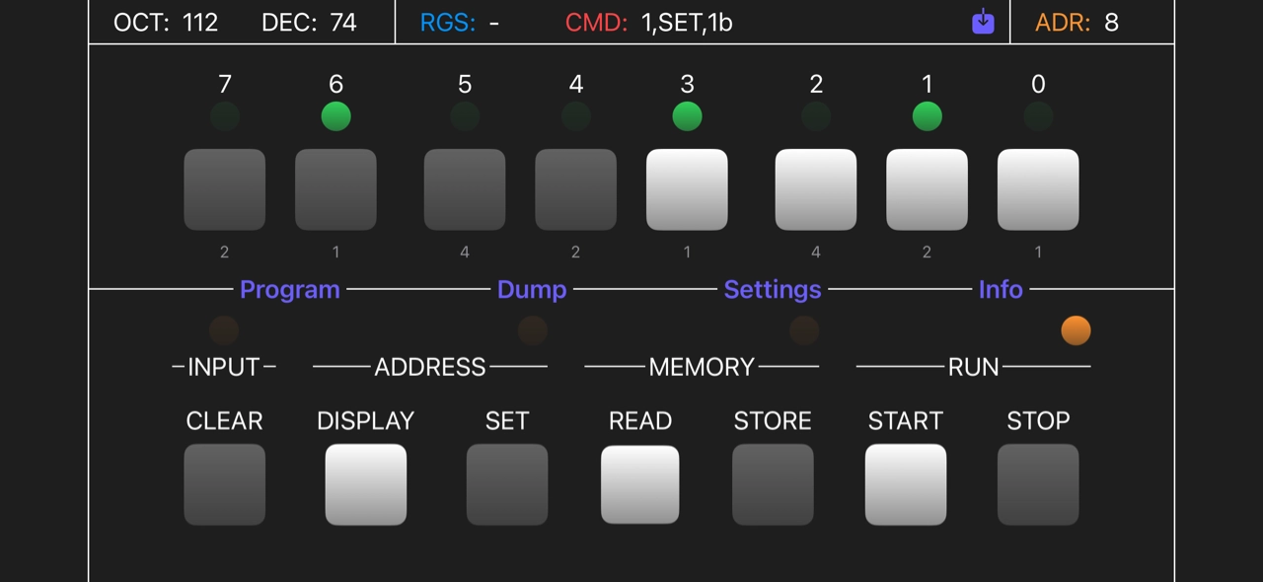Click the unlit LED for bit 2

(x=816, y=116)
